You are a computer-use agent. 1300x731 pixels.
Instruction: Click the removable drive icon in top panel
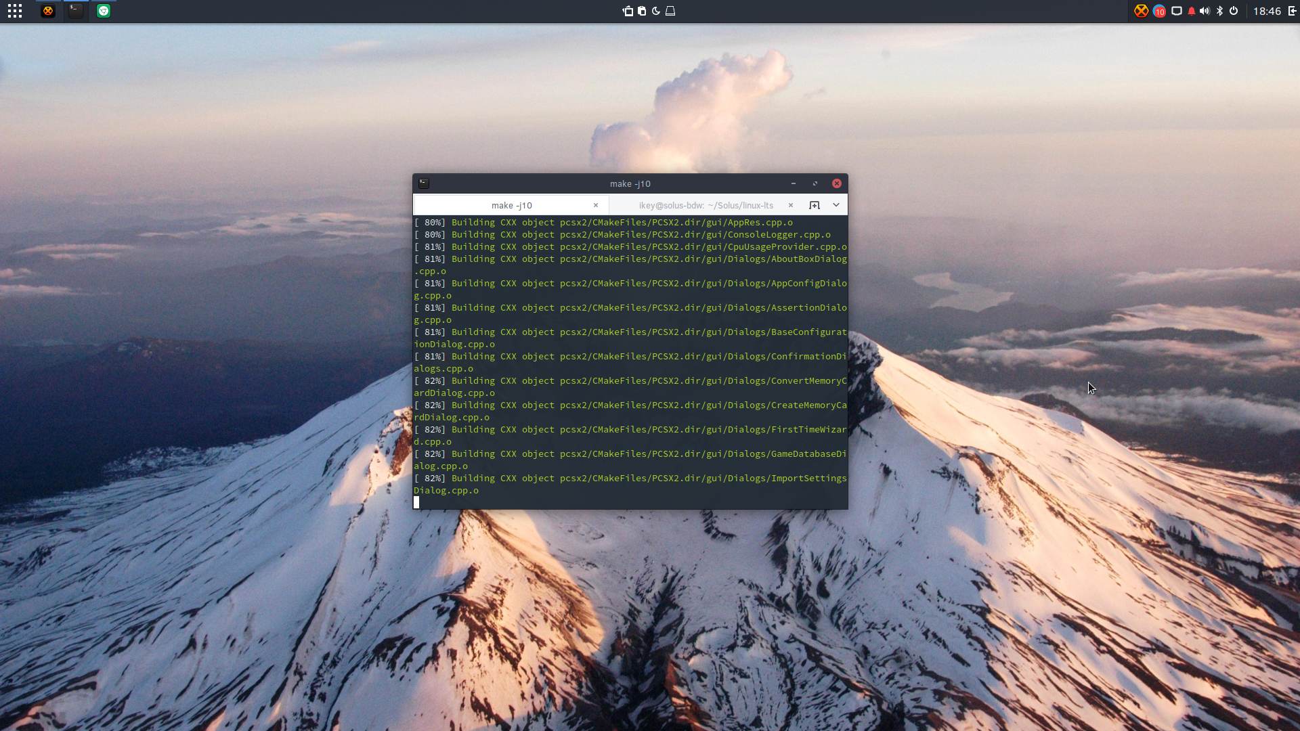click(x=670, y=11)
